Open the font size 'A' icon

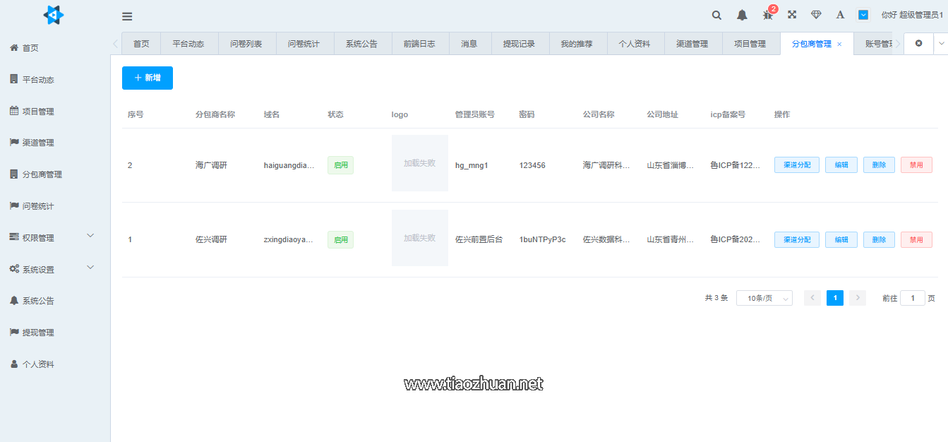[840, 15]
